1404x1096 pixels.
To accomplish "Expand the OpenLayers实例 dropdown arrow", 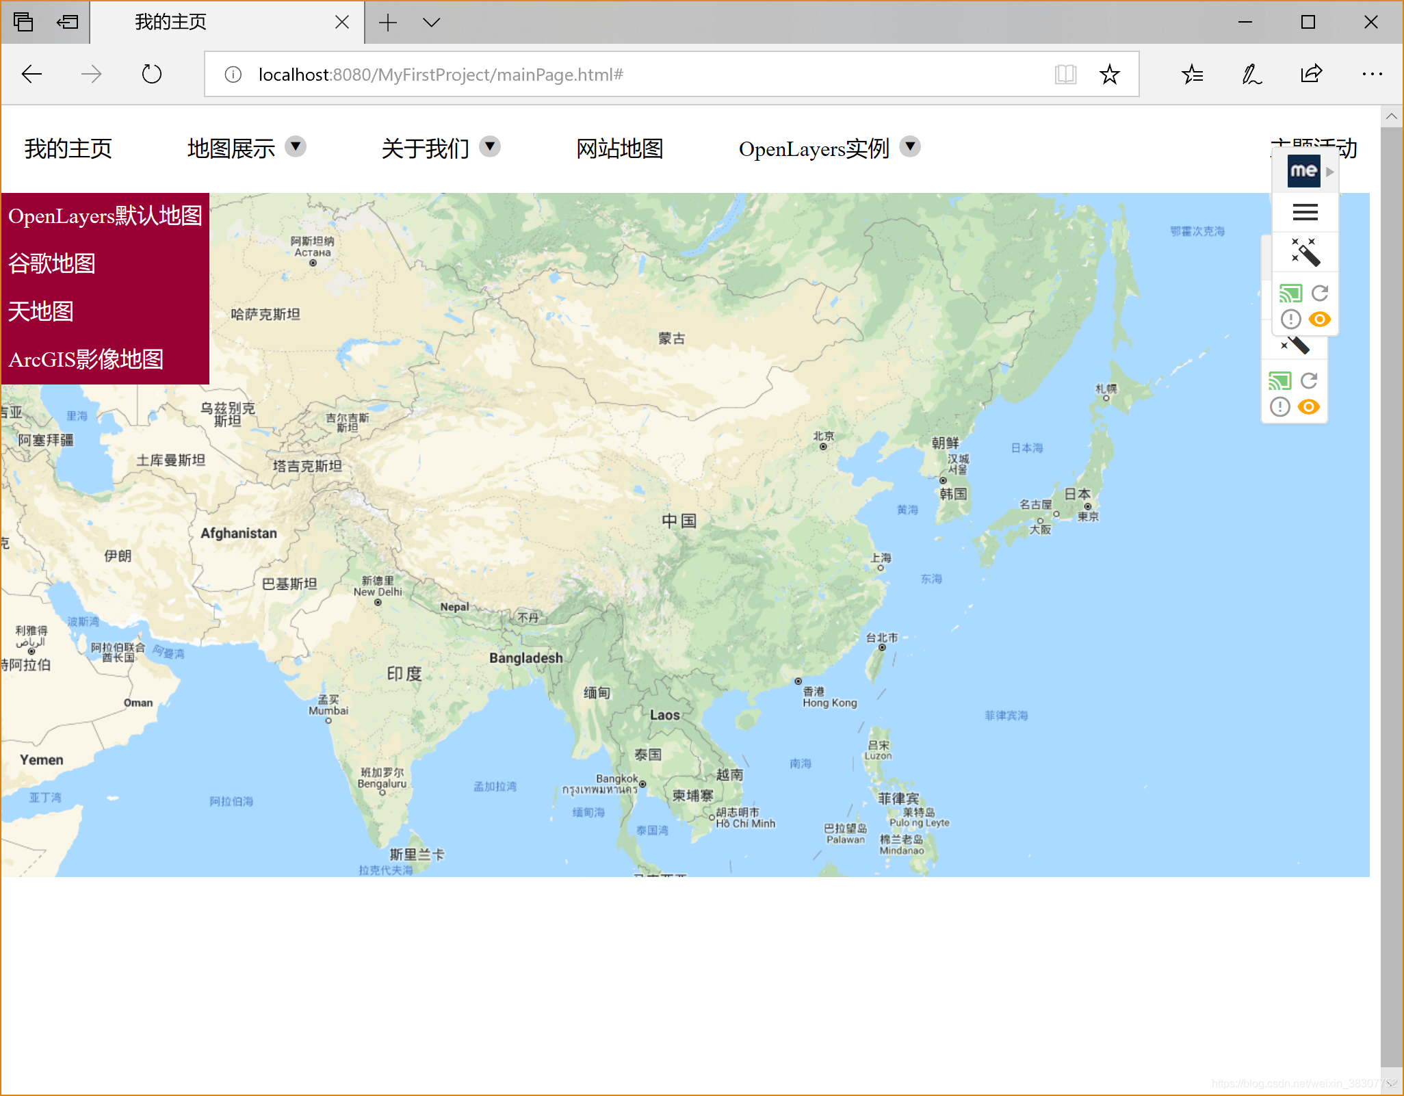I will coord(909,146).
